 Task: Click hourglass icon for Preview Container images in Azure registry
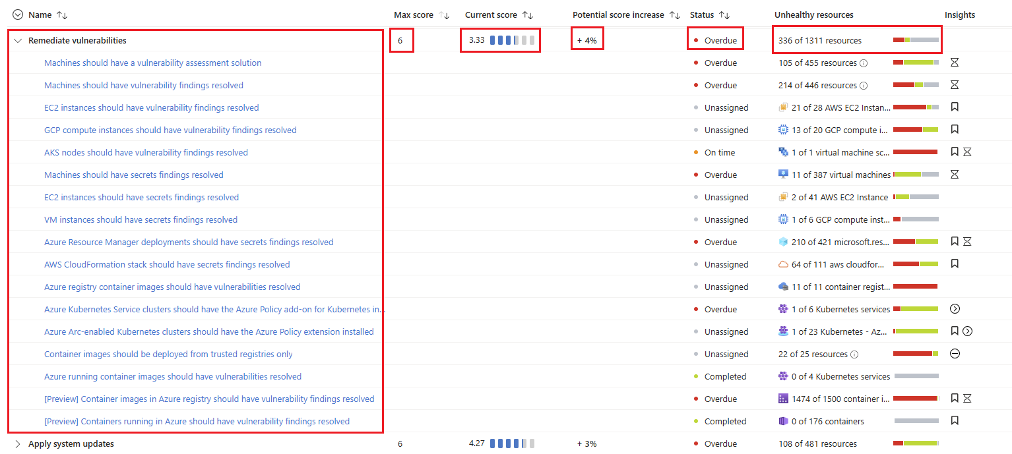967,399
